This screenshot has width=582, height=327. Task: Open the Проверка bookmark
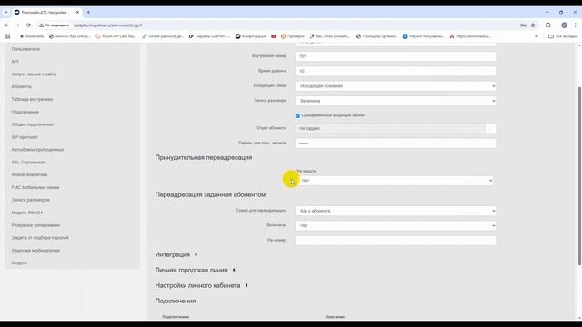293,36
